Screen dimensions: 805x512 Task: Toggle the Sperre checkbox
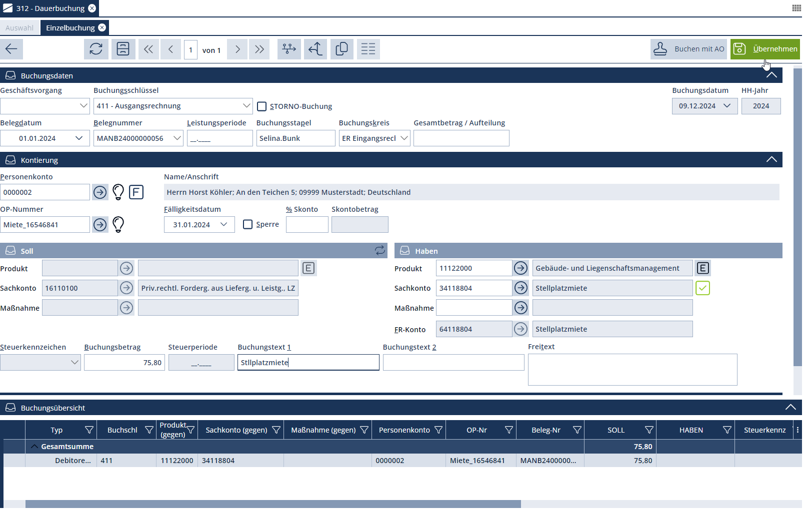coord(247,225)
